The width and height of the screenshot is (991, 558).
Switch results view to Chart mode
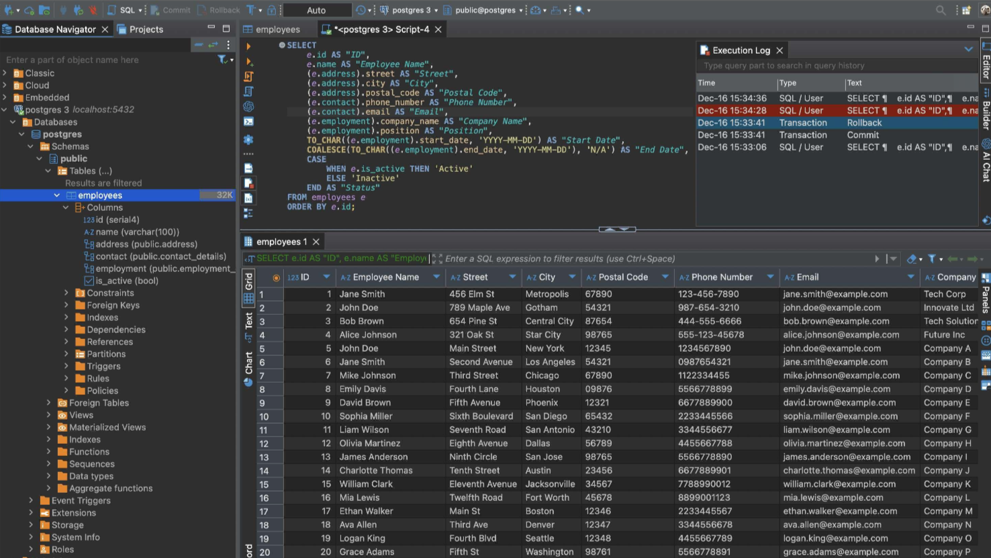248,366
